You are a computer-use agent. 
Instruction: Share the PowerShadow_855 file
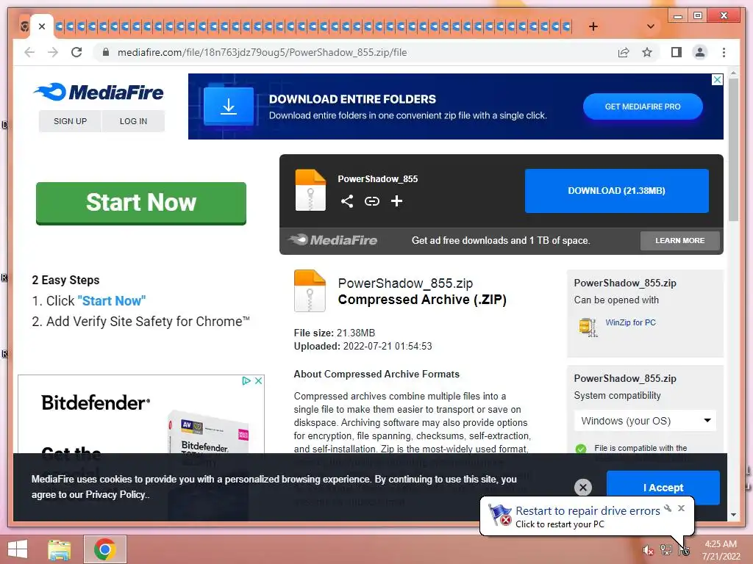pos(347,201)
